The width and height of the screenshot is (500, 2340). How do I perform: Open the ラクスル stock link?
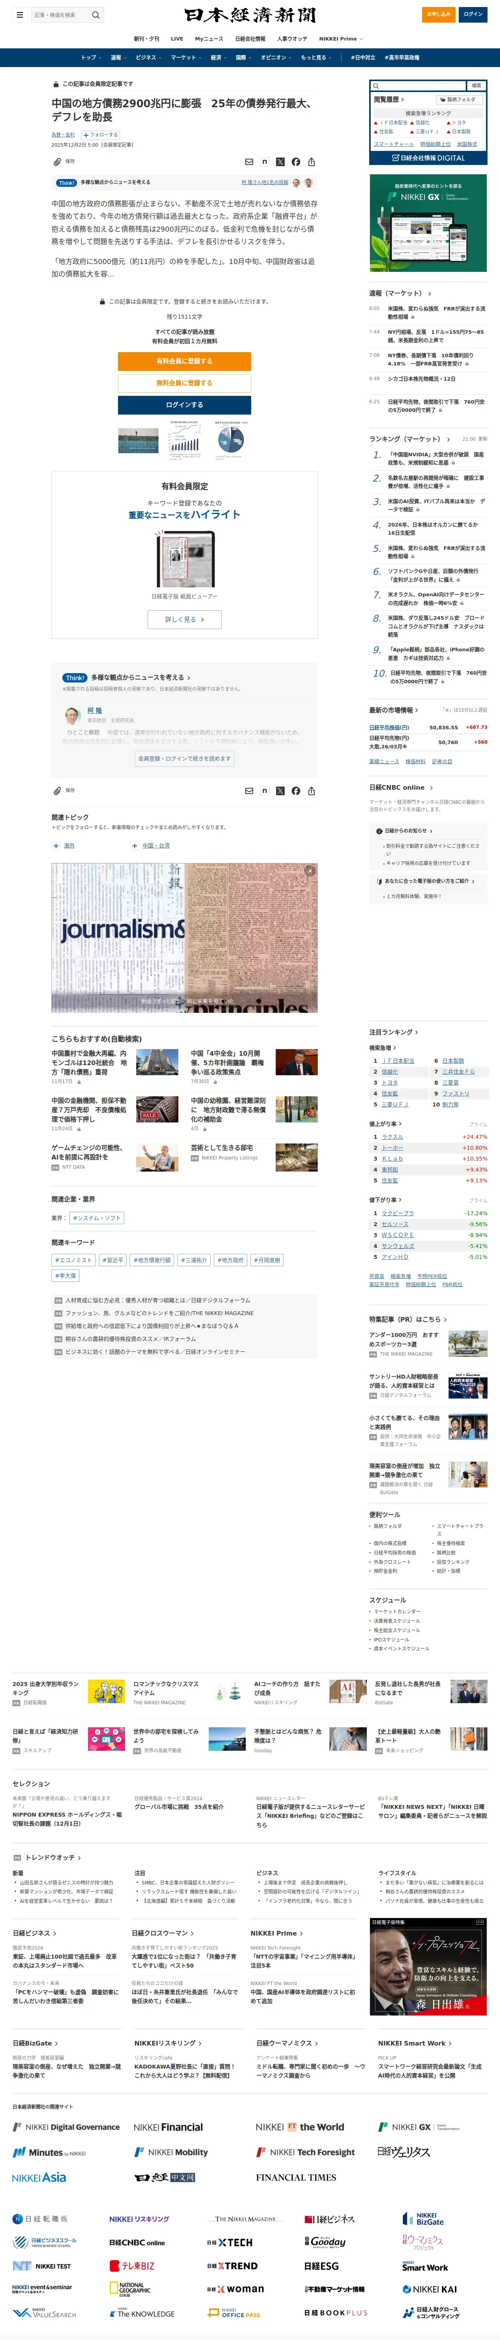click(x=392, y=1136)
